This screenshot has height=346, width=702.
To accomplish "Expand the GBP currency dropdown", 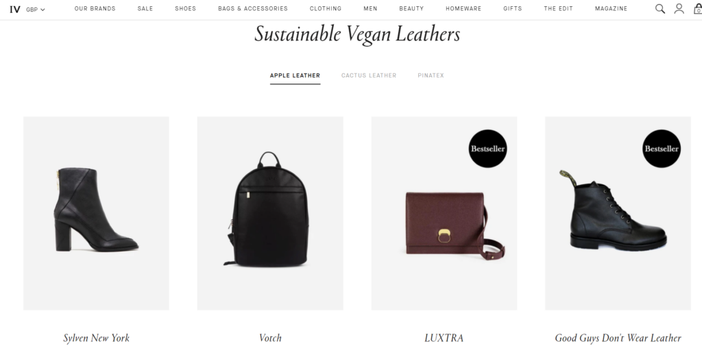I will pos(36,10).
